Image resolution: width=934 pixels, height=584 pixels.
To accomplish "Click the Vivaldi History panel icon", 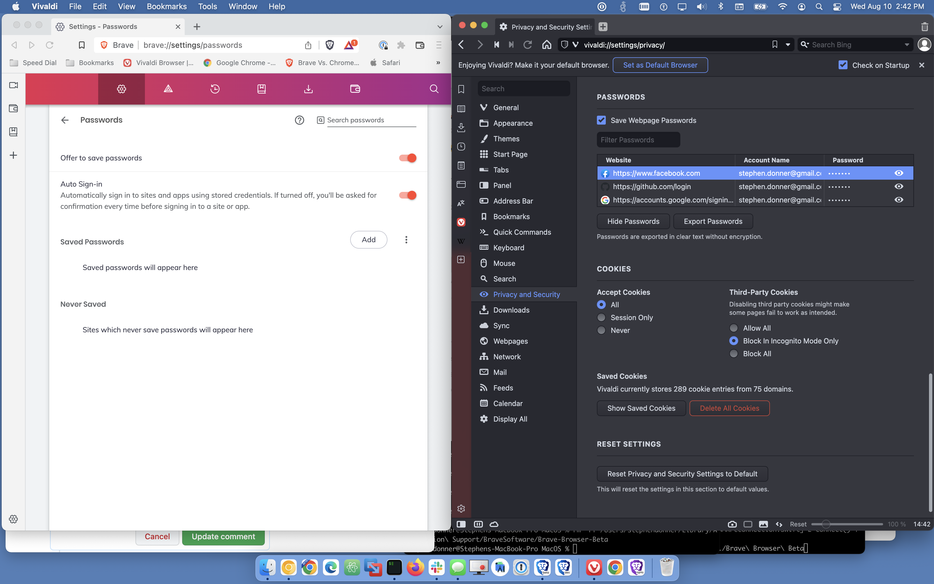I will pos(460,146).
